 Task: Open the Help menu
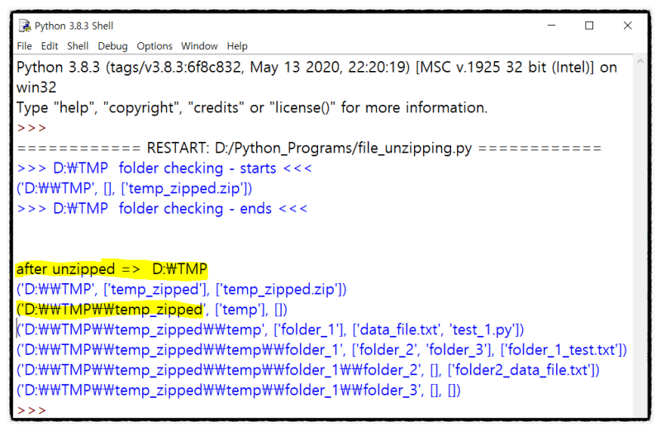point(237,46)
